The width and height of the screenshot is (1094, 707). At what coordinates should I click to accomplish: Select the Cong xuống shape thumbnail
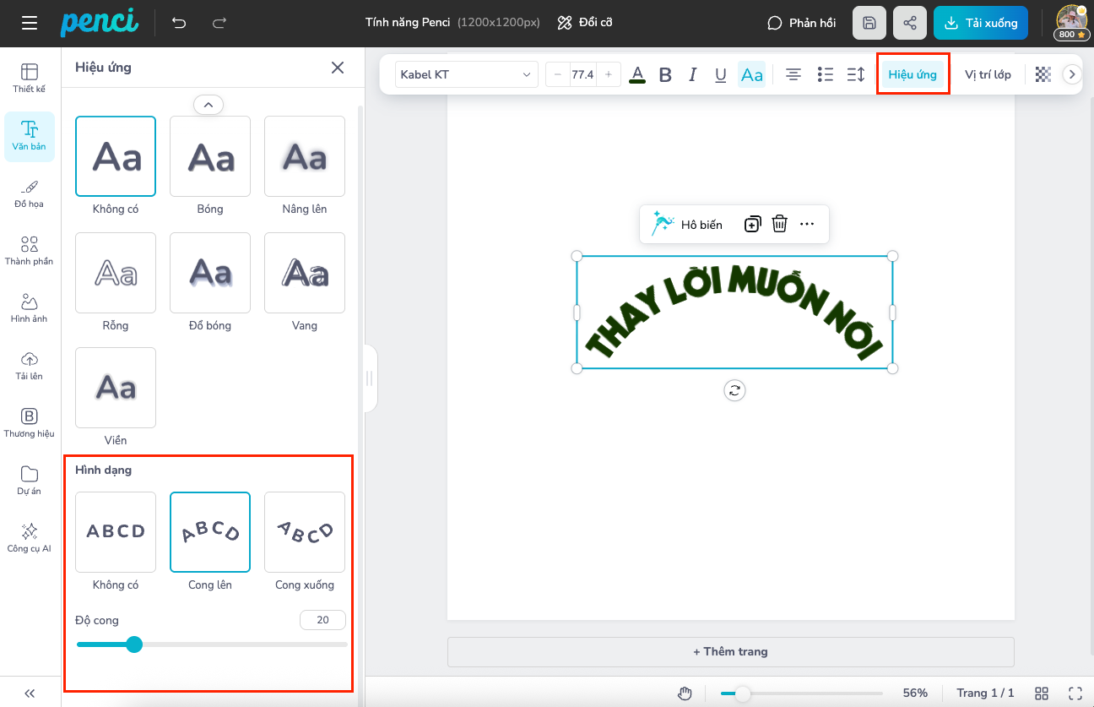point(305,532)
